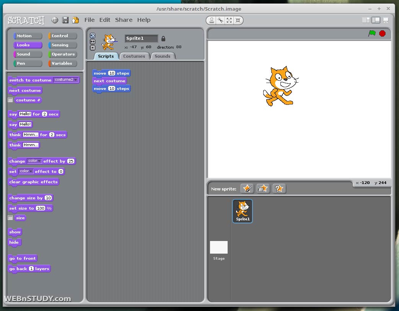Click the first 'move 10 steps' script block
Viewport: 399px width, 311px height.
pyautogui.click(x=111, y=73)
